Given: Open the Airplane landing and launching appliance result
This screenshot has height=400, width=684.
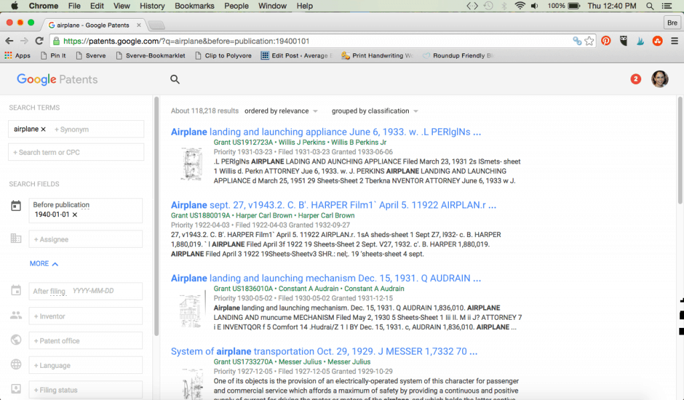Looking at the screenshot, I should tap(326, 132).
